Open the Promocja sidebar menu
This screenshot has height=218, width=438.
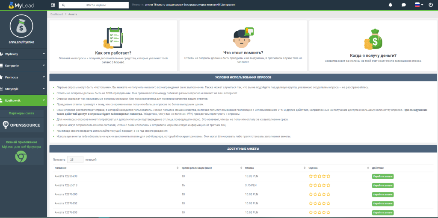(24, 77)
